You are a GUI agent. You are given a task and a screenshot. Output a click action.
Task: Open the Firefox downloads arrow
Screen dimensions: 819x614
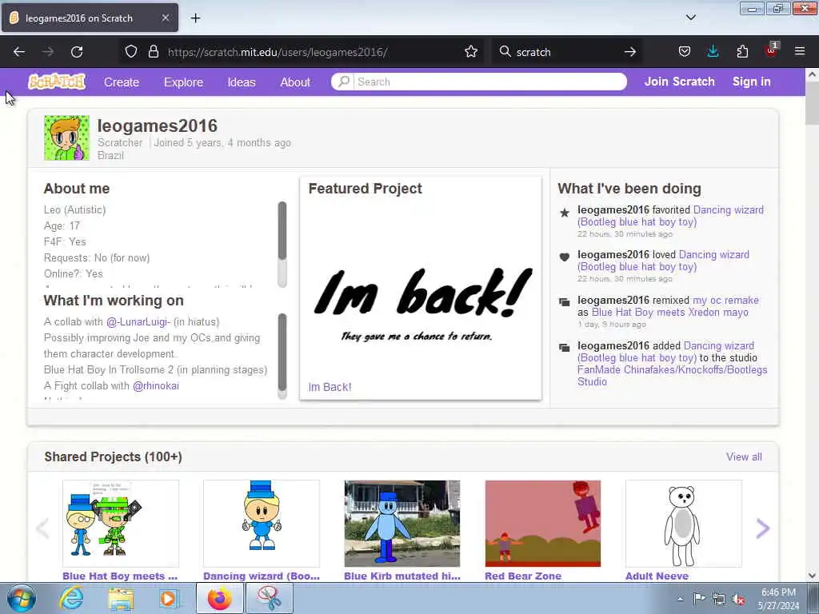(713, 52)
